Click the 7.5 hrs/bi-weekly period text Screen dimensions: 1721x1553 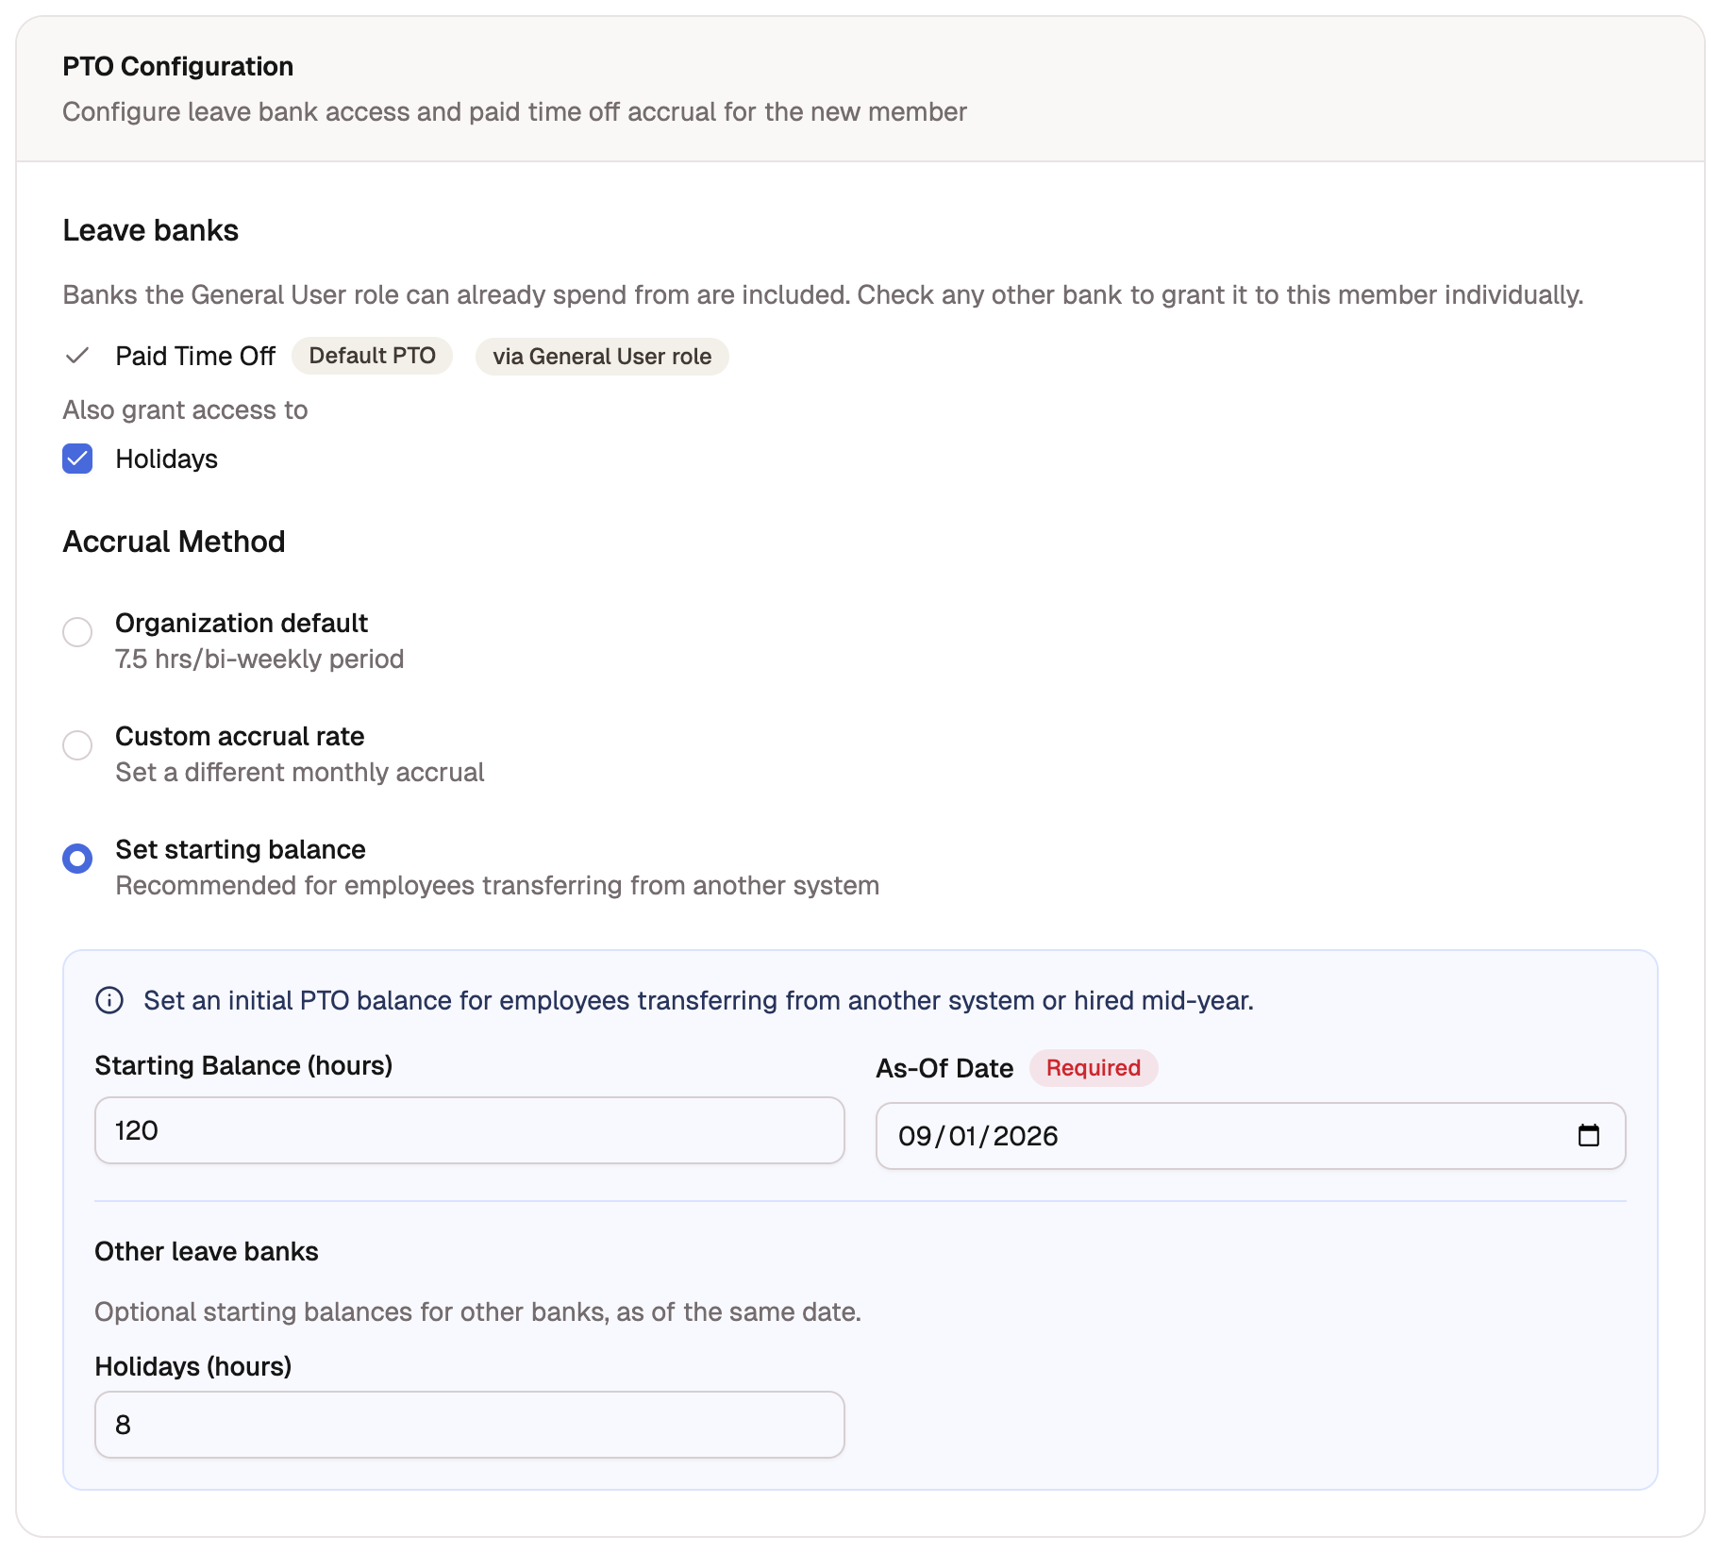pyautogui.click(x=259, y=659)
